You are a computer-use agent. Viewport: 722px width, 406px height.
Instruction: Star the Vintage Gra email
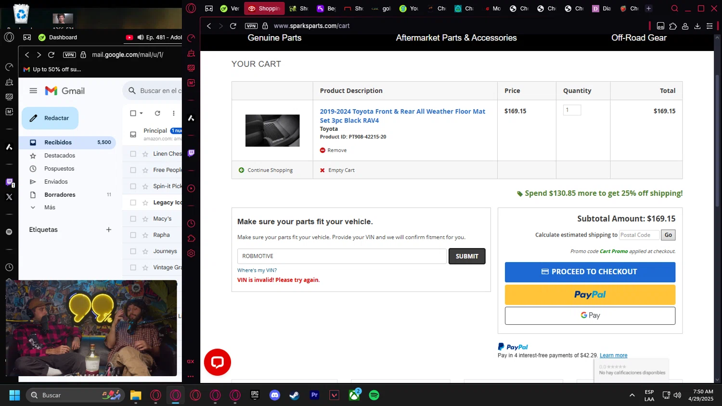coord(145,267)
